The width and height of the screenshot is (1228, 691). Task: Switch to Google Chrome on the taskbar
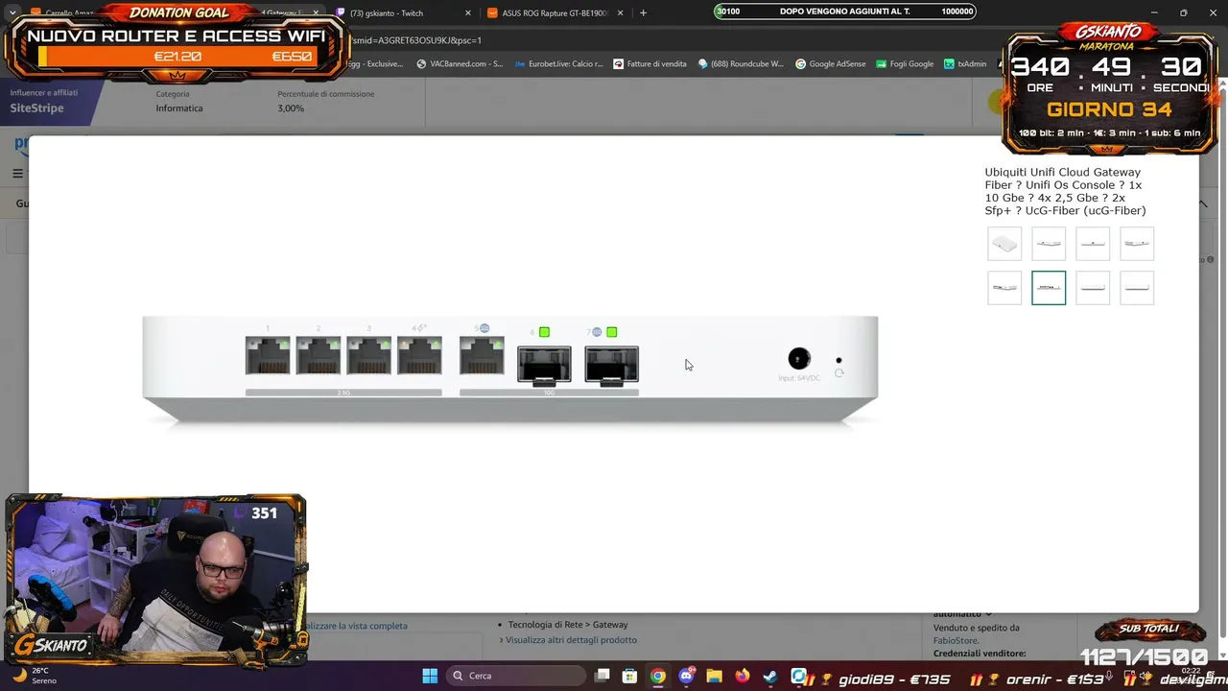click(x=657, y=676)
